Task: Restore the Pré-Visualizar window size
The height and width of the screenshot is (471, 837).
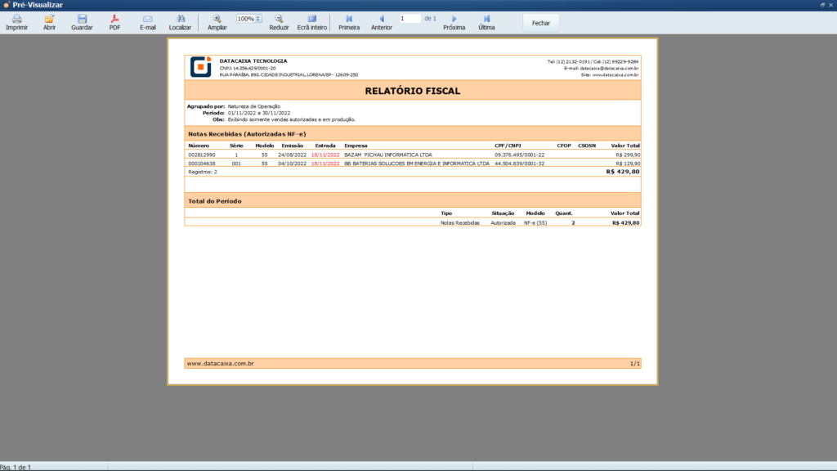Action: click(x=822, y=5)
